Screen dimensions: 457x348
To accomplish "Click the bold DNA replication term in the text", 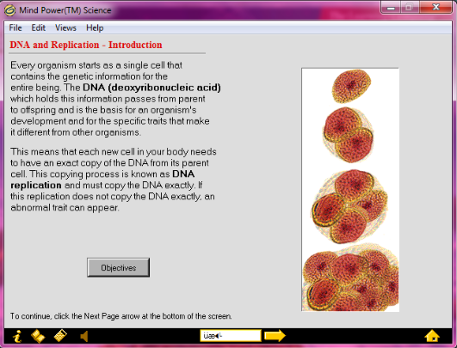I will [x=102, y=180].
